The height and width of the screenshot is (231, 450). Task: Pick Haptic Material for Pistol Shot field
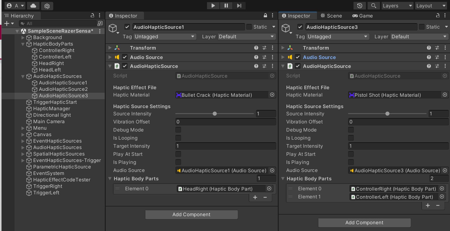pyautogui.click(x=445, y=95)
